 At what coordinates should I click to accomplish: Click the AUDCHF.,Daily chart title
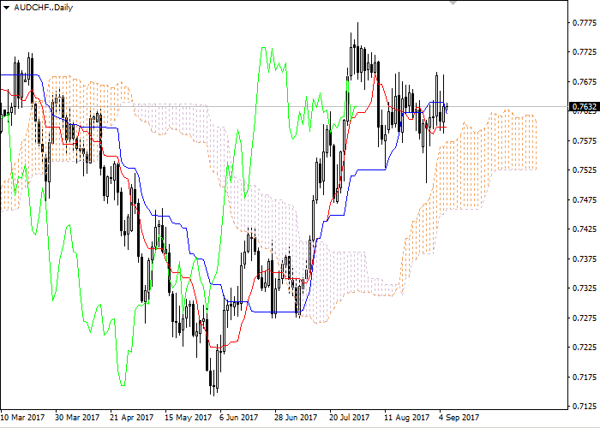[43, 7]
